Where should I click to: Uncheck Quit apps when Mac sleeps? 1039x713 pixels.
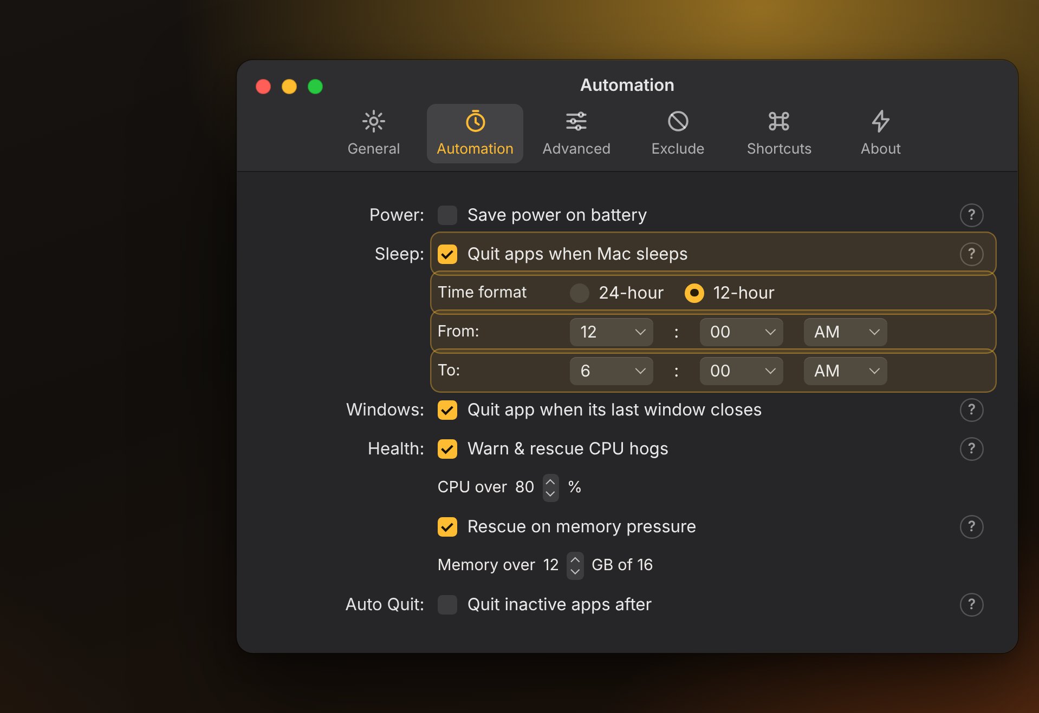coord(447,254)
